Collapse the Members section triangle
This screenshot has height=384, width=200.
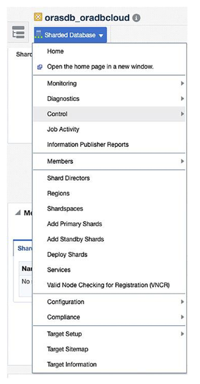click(x=18, y=213)
